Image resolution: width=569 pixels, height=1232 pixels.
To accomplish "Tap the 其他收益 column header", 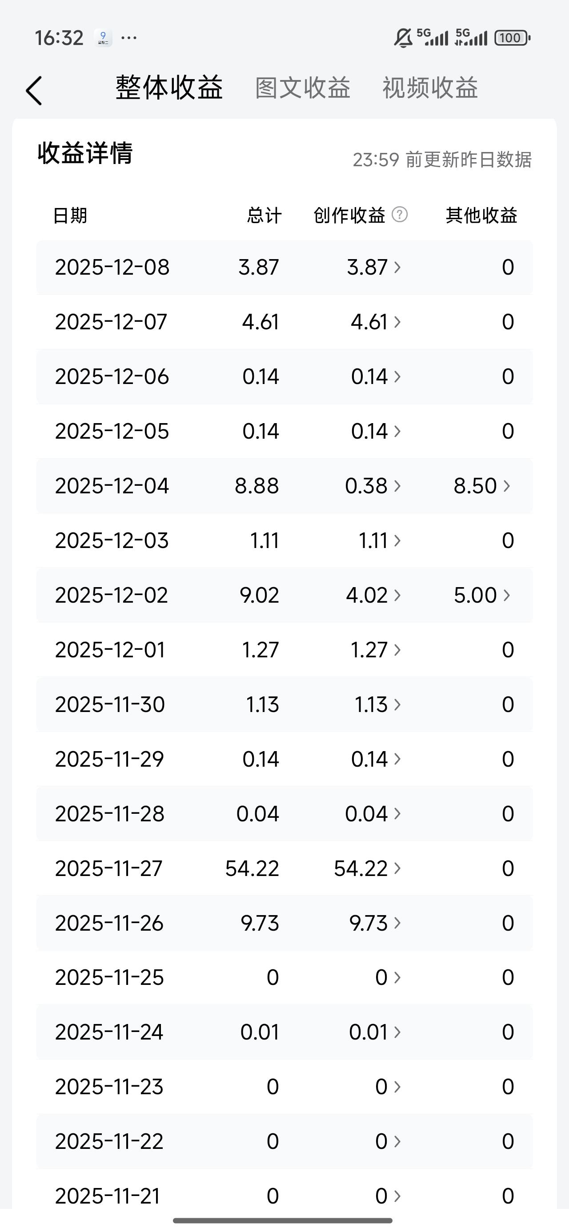I will tap(481, 215).
